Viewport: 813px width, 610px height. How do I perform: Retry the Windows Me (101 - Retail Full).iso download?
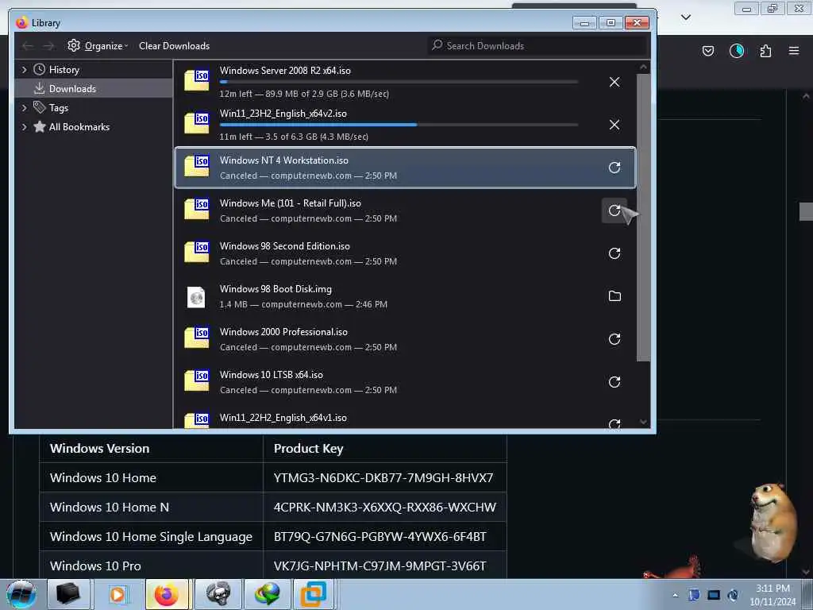[614, 210]
